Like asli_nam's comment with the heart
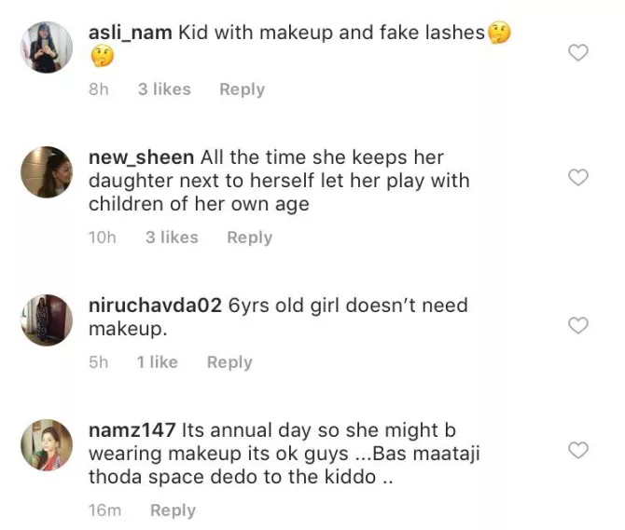 (578, 53)
